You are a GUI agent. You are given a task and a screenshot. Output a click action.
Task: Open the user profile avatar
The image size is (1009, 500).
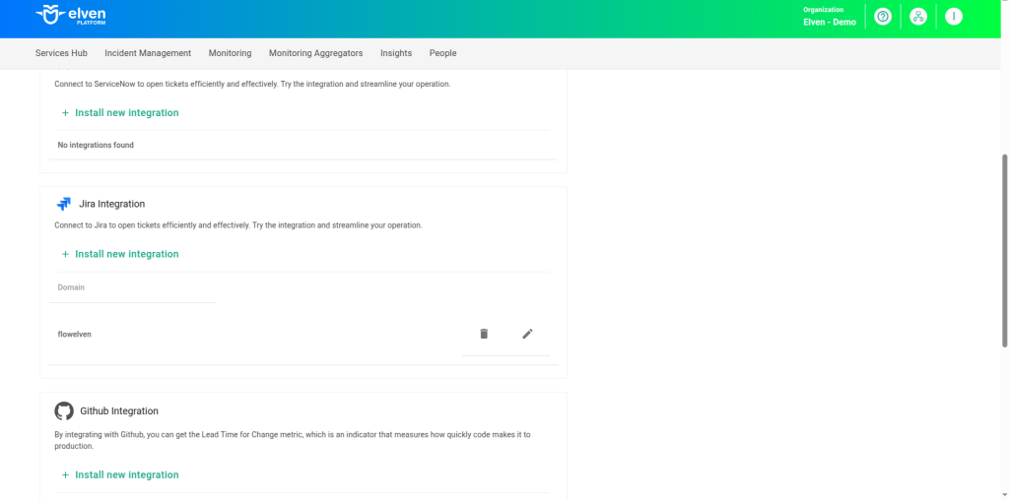(x=953, y=17)
